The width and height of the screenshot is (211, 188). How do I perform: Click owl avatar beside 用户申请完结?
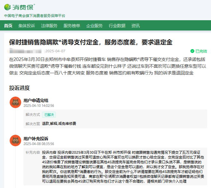point(15,102)
